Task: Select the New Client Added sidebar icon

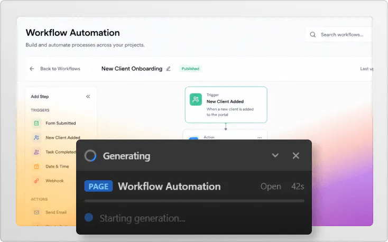Action: [36, 137]
